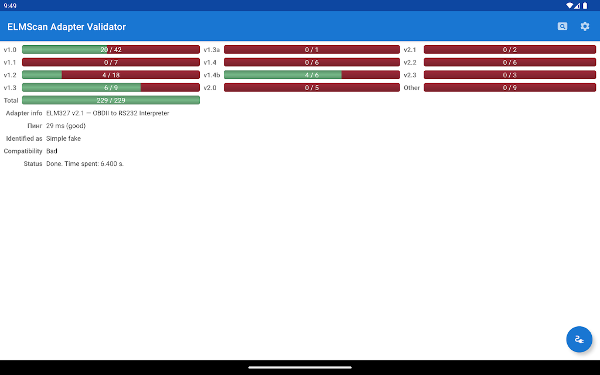Select the v1.2 result bar 4/18
Screen dimensions: 600x375
[x=111, y=75]
